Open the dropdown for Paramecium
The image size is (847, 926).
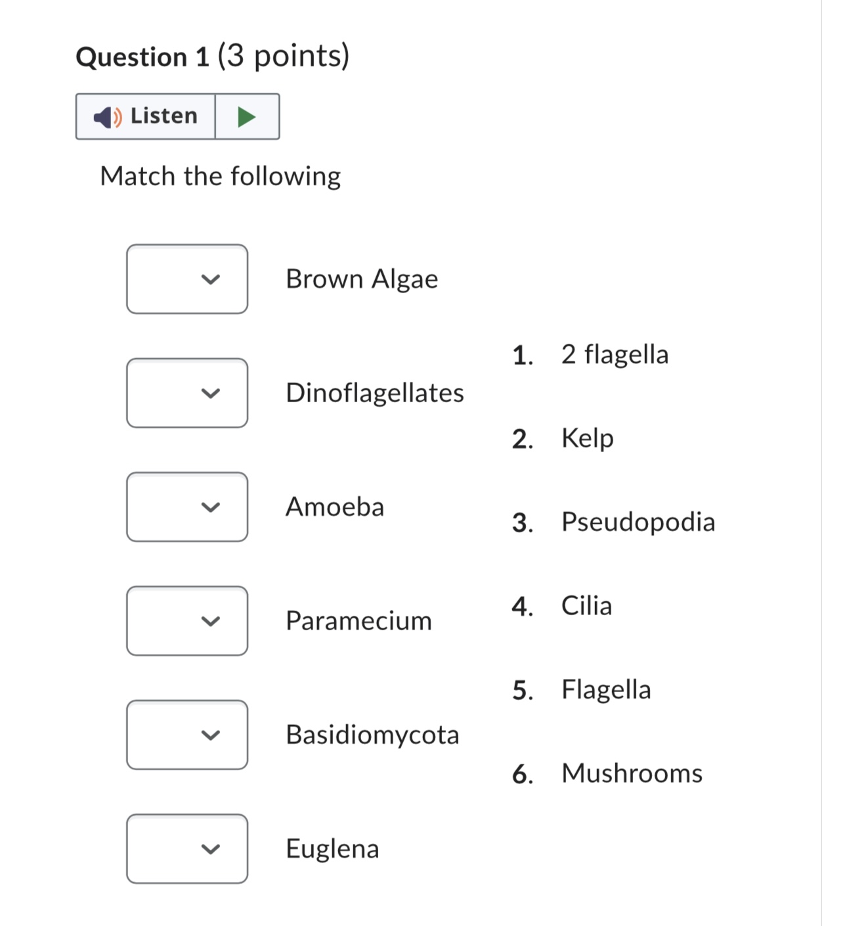(187, 621)
